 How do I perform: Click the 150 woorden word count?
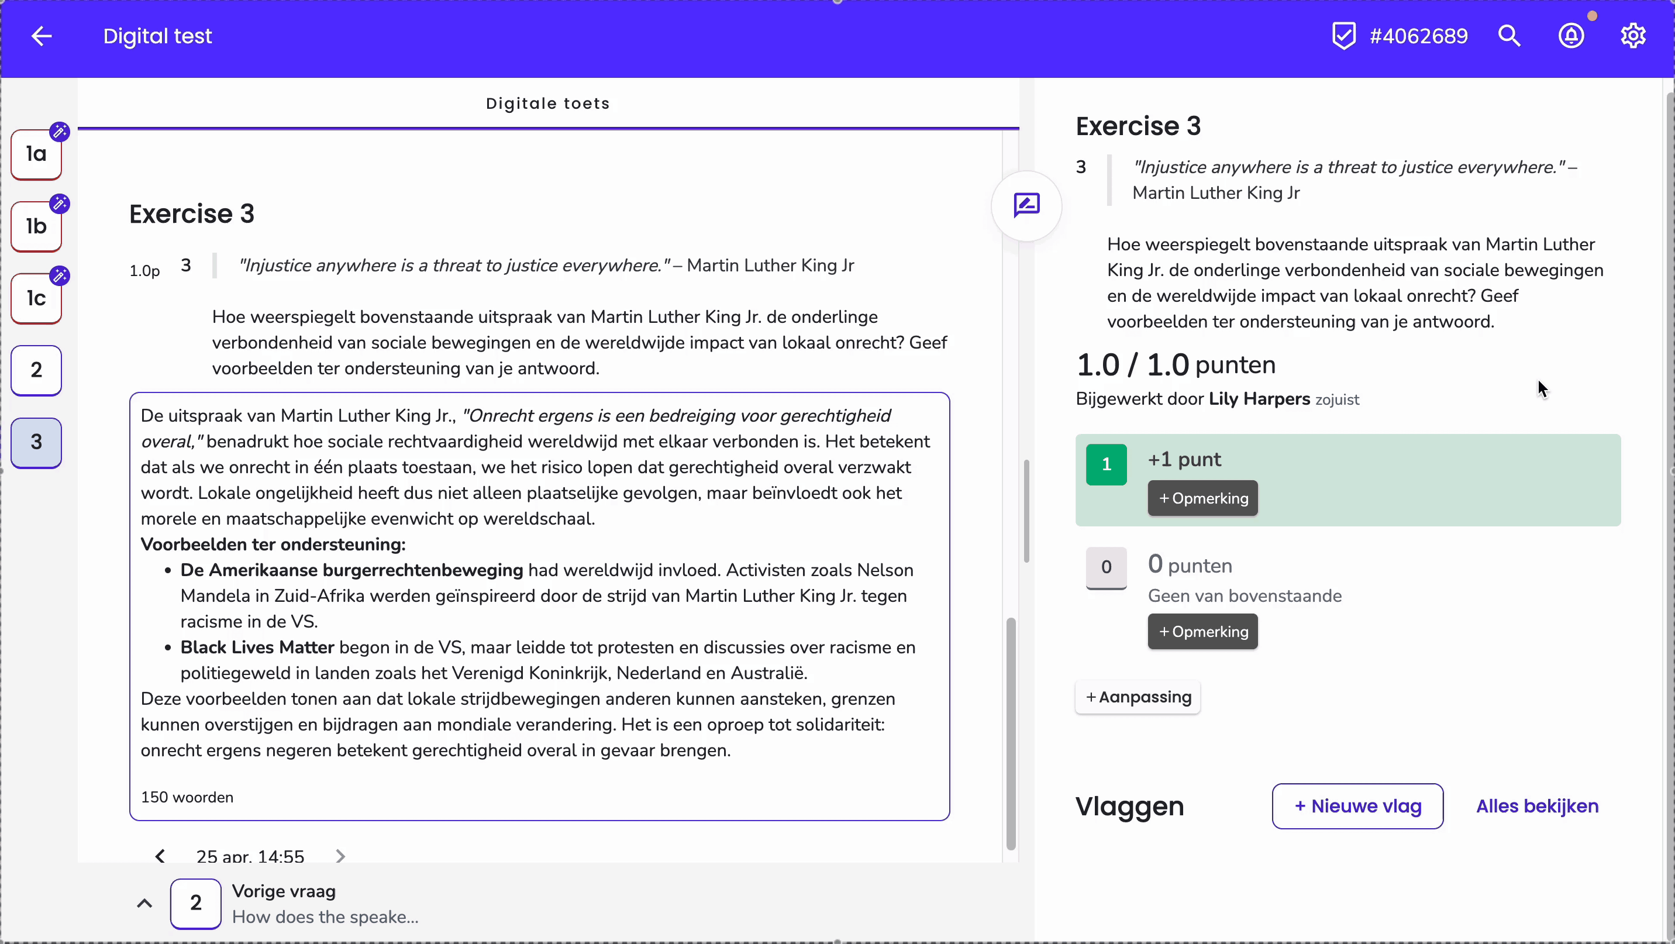point(187,797)
